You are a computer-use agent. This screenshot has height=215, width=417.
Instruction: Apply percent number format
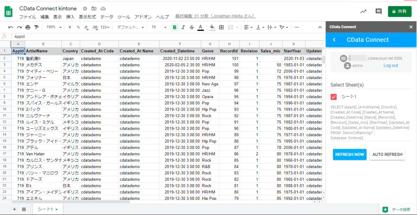(78, 27)
